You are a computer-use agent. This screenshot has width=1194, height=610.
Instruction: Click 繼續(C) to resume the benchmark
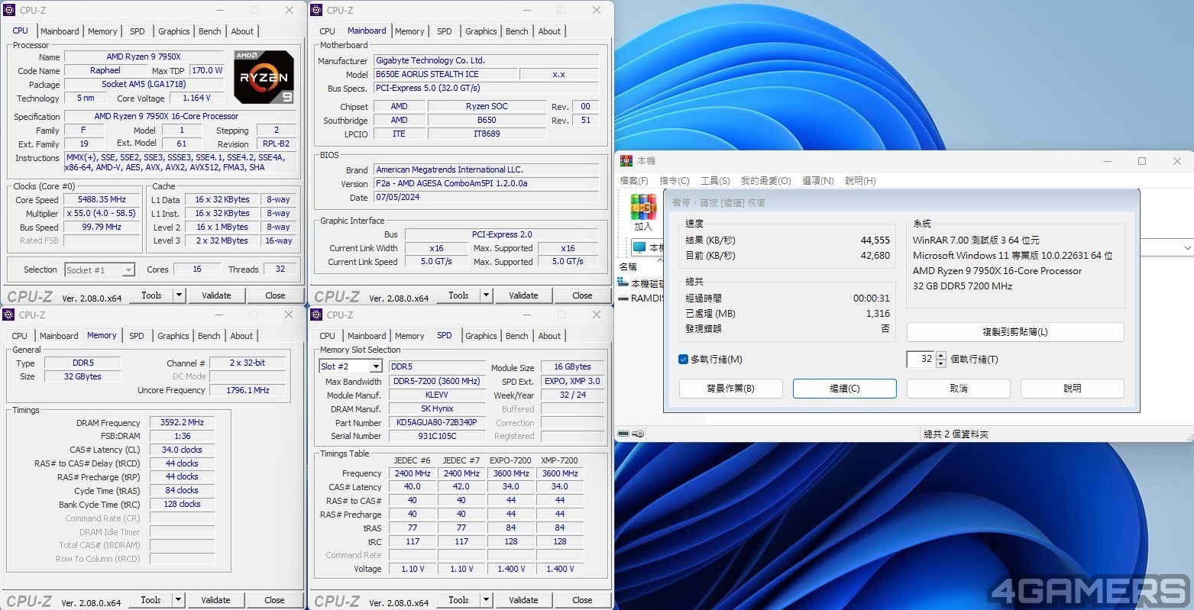(845, 389)
